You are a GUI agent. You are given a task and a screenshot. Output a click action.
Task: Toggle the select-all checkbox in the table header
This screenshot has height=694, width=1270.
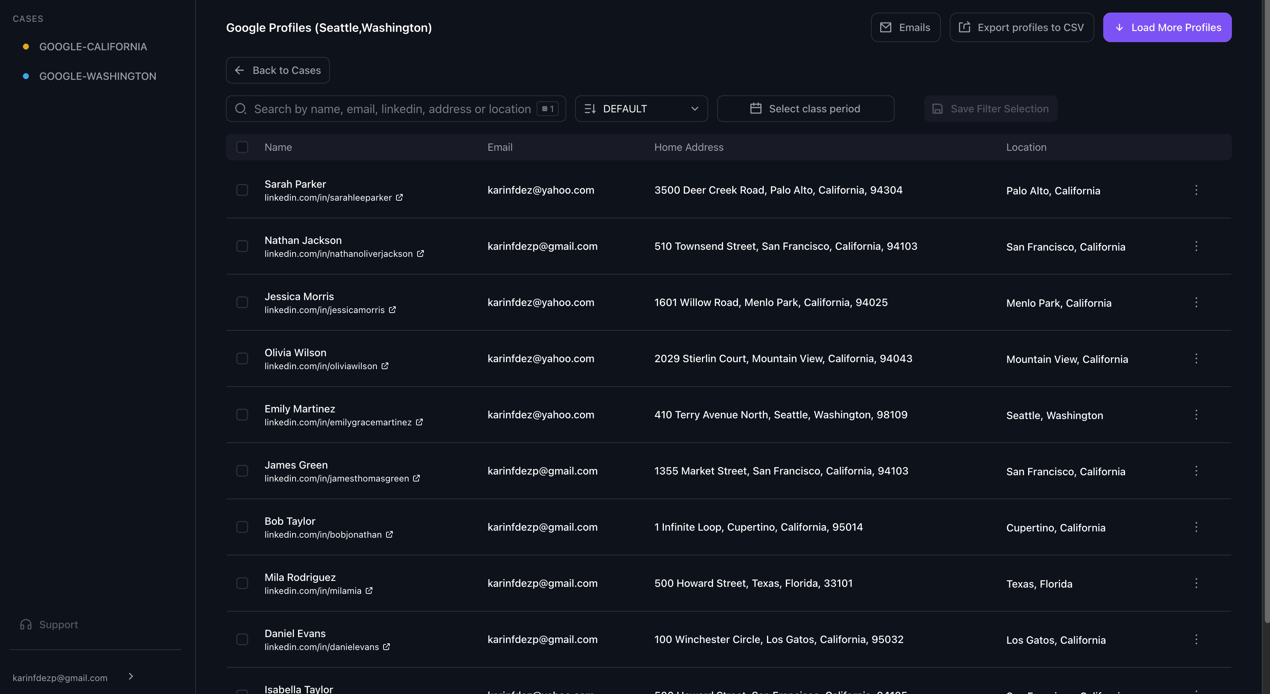click(x=242, y=147)
